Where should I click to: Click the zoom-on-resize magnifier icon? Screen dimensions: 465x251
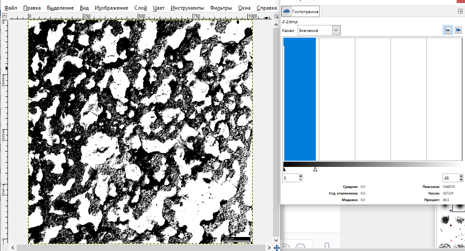tap(276, 16)
